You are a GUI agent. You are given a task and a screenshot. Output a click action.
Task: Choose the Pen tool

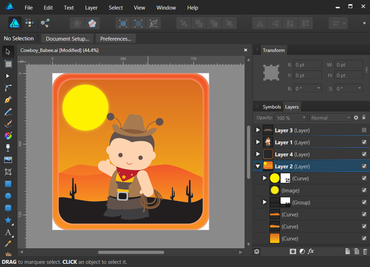coord(8,100)
